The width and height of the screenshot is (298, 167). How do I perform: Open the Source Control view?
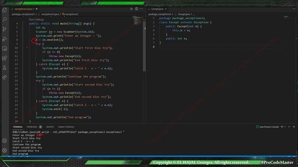(x=5, y=29)
